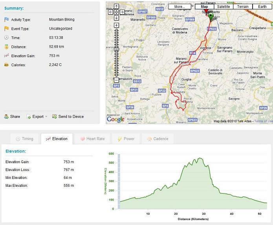Switch map view to Satellite
Screen dimensions: 273x225
pos(223,7)
